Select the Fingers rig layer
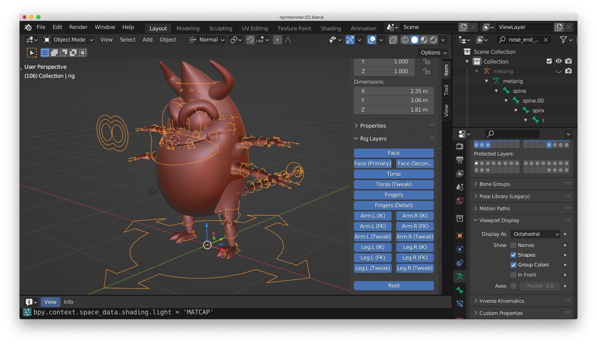597x345 pixels. coord(393,195)
